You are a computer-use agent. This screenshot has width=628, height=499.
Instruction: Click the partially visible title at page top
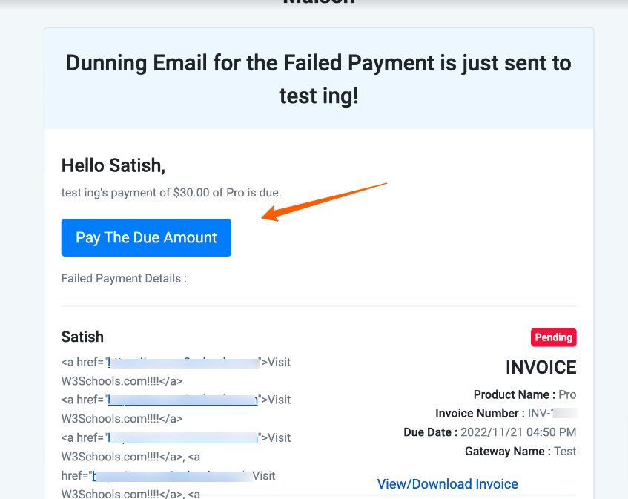pyautogui.click(x=319, y=2)
